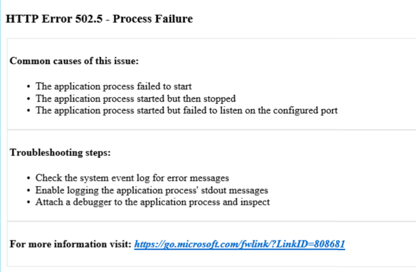Click the "For more information visit" label
The image size is (416, 272).
coord(70,244)
